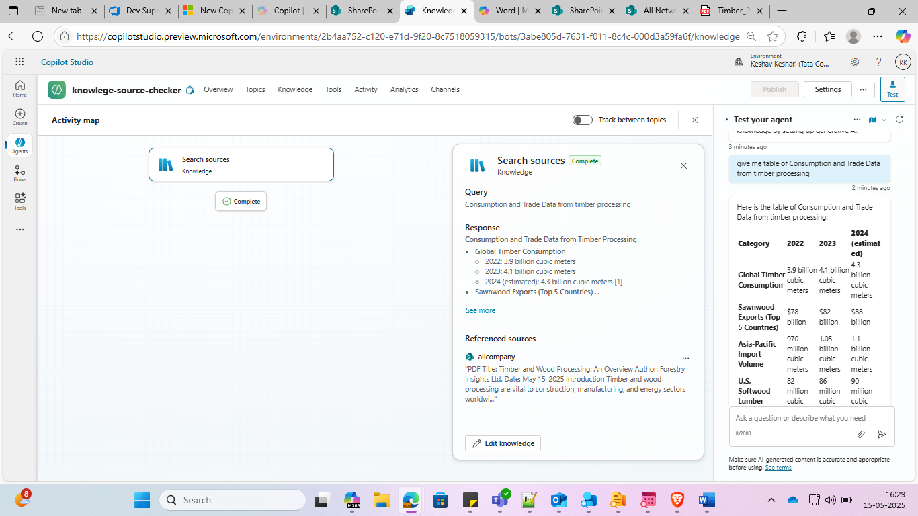The width and height of the screenshot is (918, 516).
Task: Click the Complete status node
Action: (x=241, y=201)
